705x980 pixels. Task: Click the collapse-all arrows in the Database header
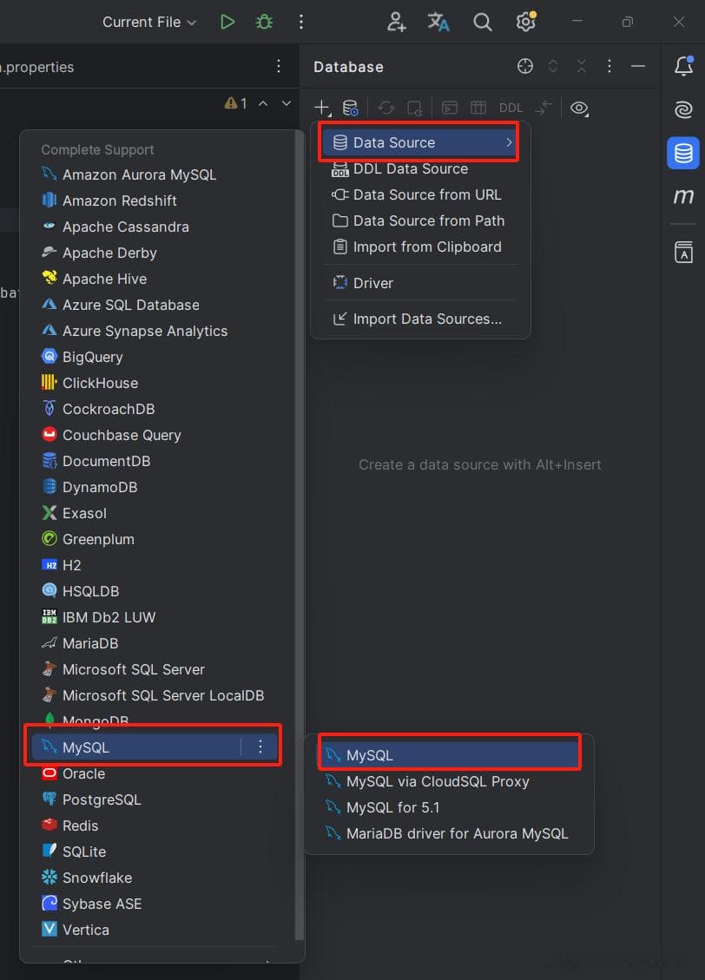[x=581, y=66]
